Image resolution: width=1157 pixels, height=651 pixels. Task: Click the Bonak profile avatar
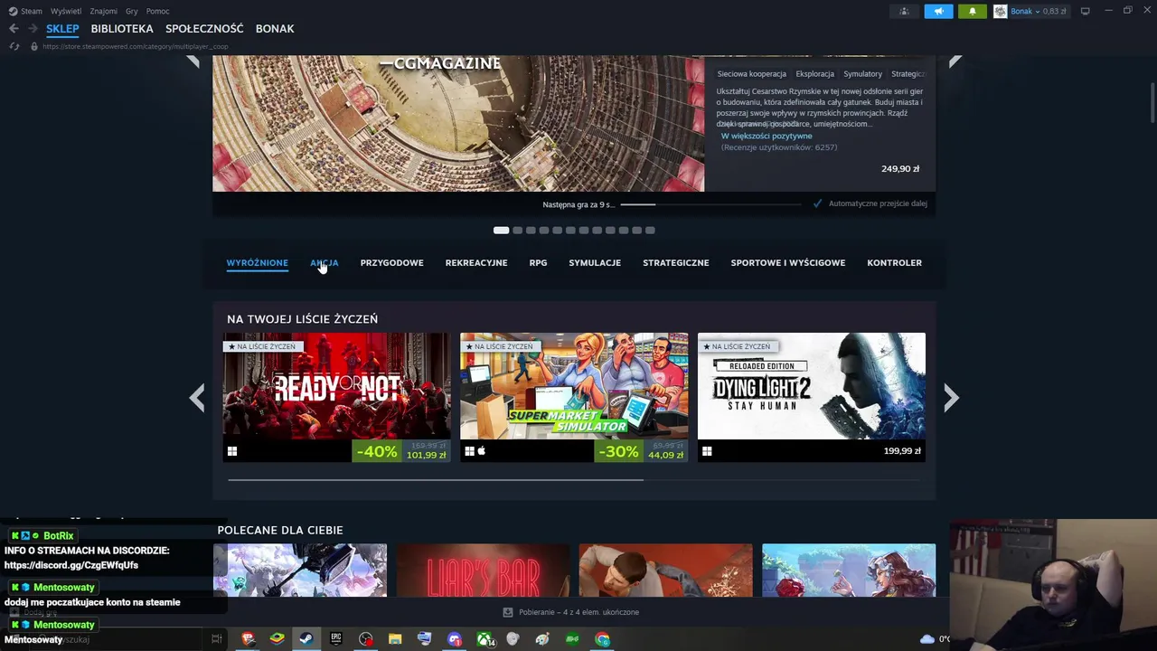click(1001, 11)
